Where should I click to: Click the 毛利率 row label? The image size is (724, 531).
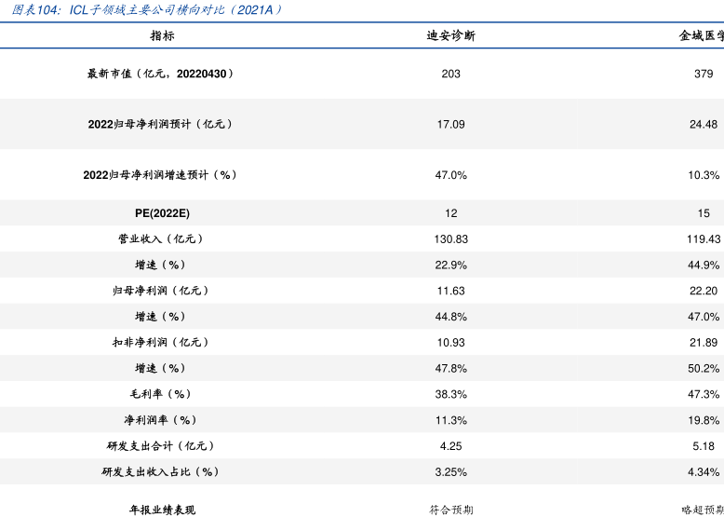[160, 394]
